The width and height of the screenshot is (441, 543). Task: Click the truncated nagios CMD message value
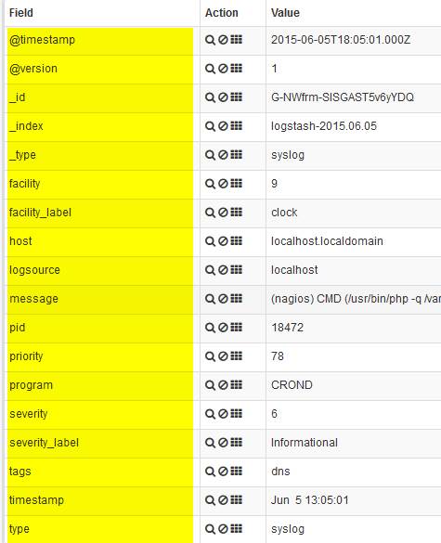356,299
